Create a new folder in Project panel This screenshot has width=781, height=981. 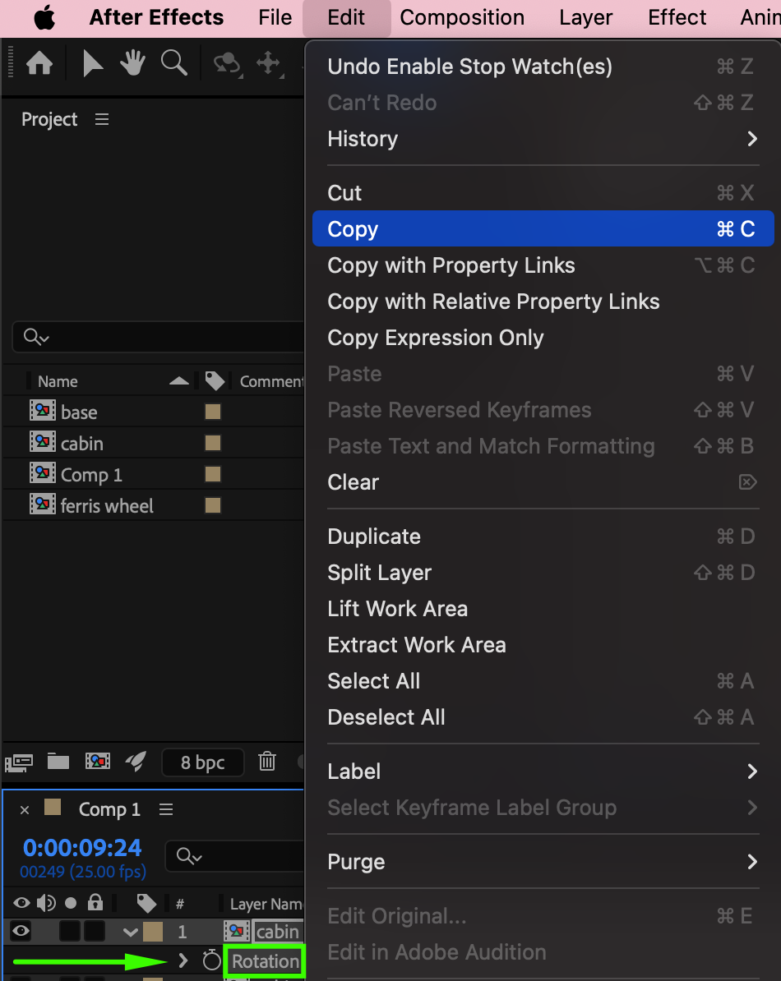point(58,762)
